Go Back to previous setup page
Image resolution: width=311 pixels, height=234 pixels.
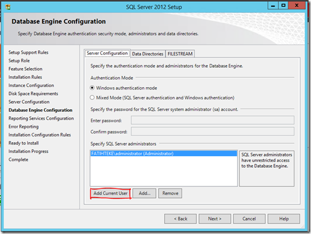coord(180,219)
